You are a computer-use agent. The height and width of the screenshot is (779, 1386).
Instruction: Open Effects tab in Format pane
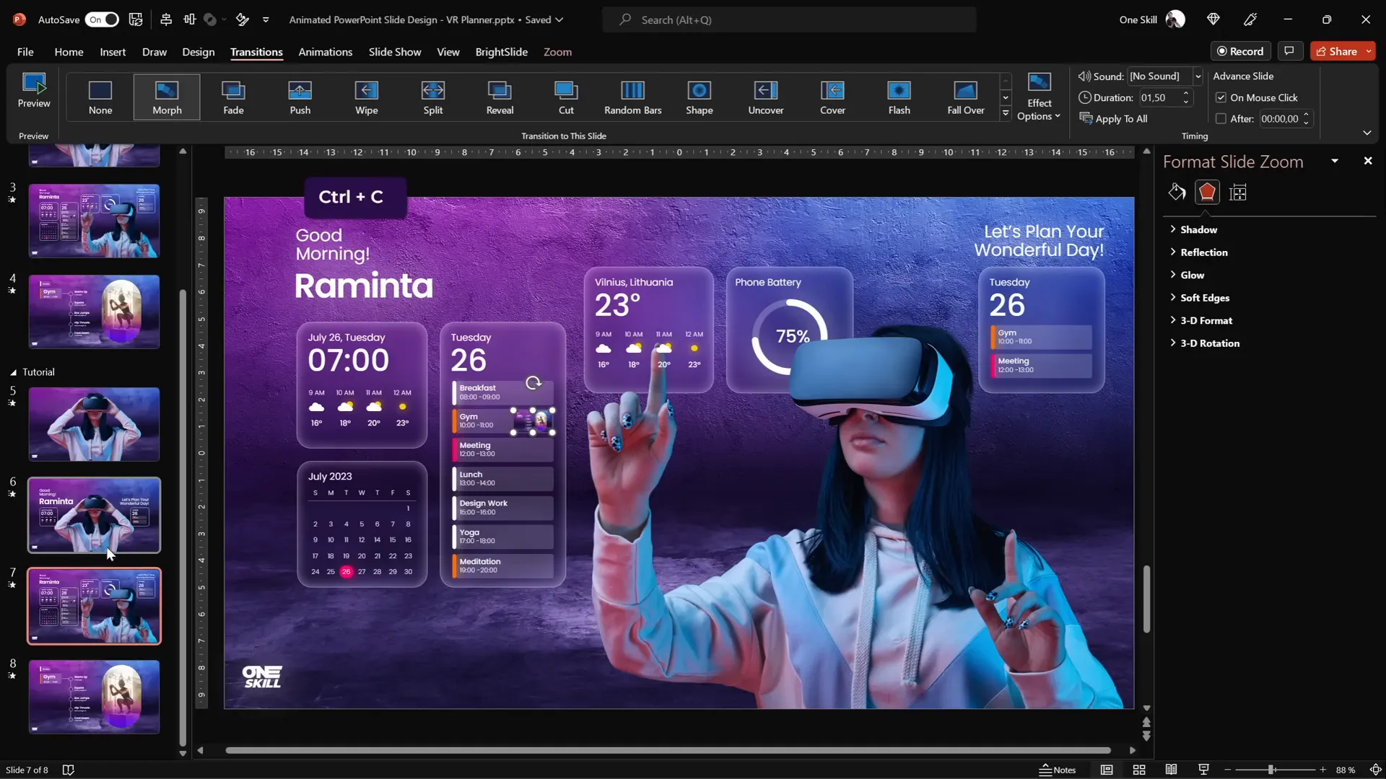[x=1207, y=192]
